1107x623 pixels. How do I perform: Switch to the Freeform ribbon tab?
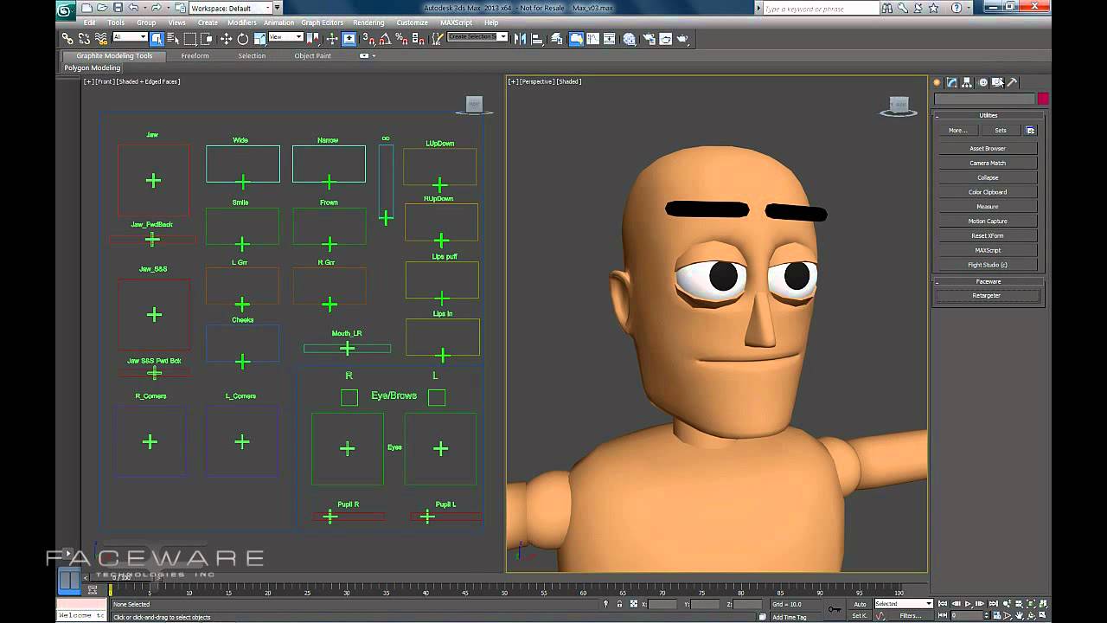[x=195, y=55]
